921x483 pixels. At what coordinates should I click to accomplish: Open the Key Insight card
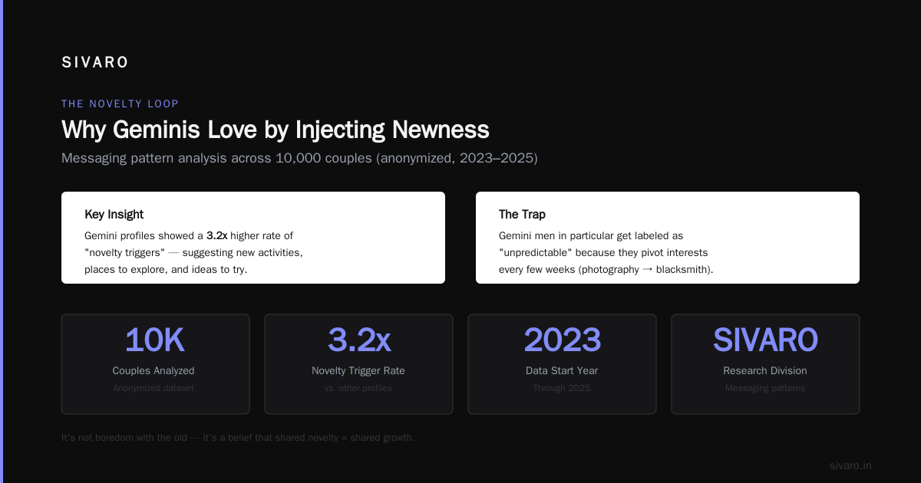click(x=253, y=238)
